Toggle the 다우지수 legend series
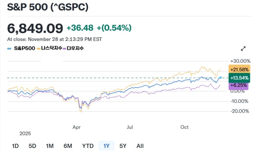The width and height of the screenshot is (258, 154). point(75,49)
